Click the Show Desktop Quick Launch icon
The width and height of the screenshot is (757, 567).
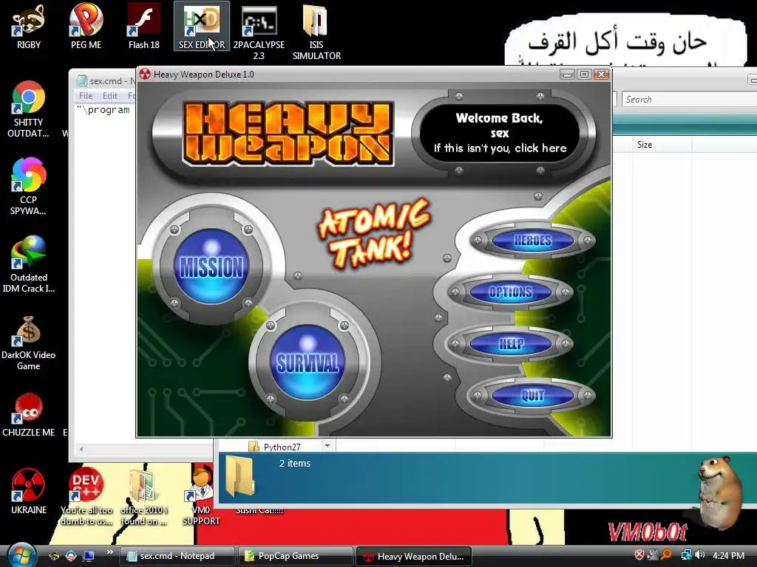tap(89, 556)
